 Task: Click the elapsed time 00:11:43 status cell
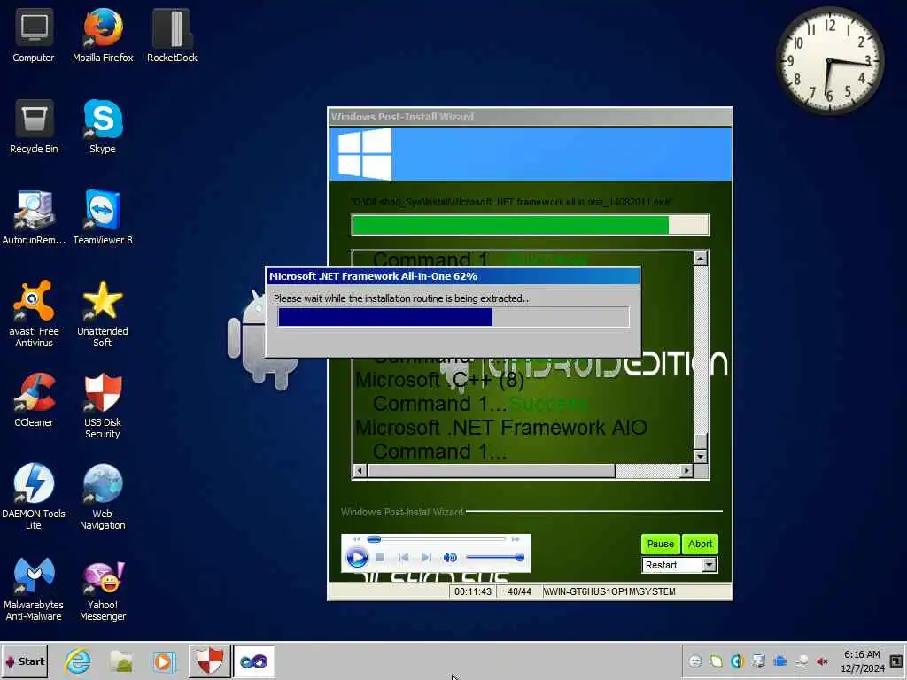click(x=473, y=591)
